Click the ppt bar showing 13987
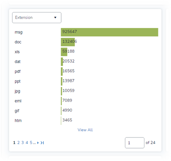Image resolution: width=171 pixels, height=161 pixels. pos(62,81)
